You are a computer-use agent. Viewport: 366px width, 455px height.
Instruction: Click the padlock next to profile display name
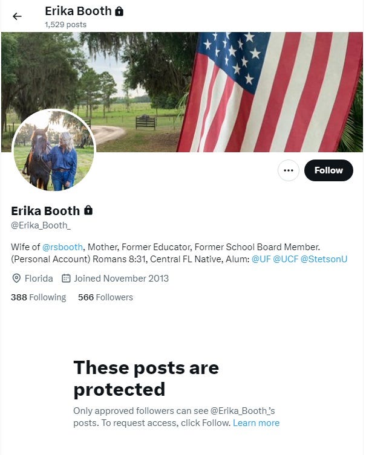(x=88, y=210)
